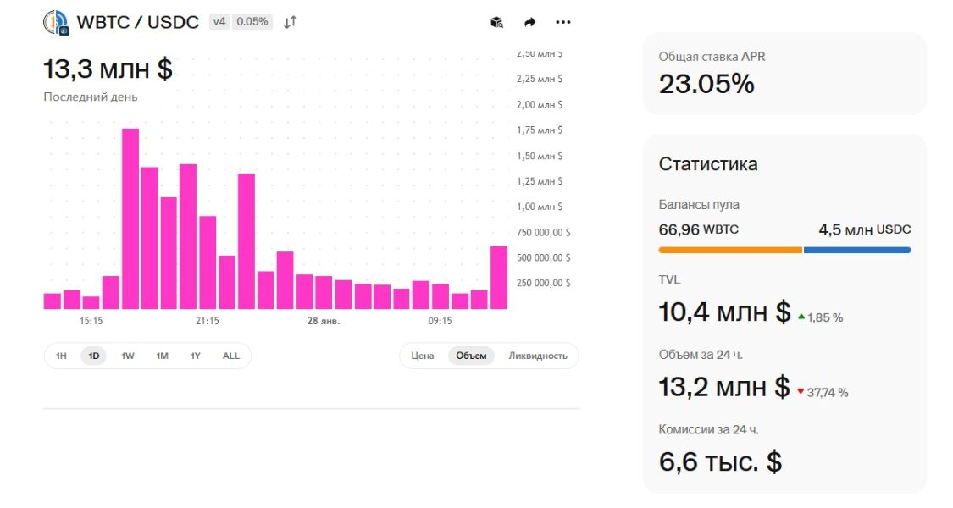Open block explorer via the cube icon
The image size is (953, 508).
point(496,22)
